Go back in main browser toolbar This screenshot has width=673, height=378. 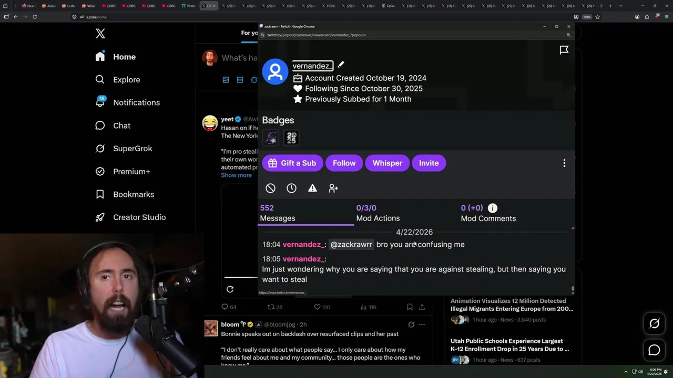(16, 17)
